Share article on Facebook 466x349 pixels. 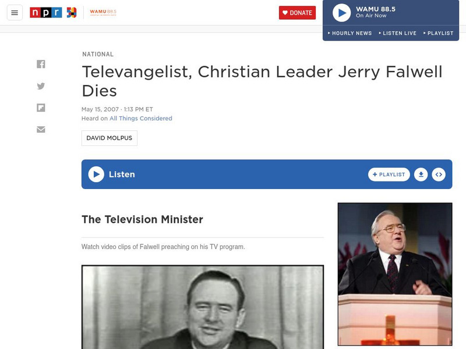coord(41,64)
